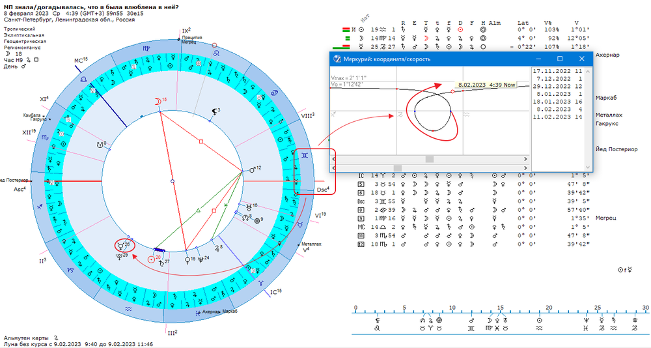
Task: Click 'Тропический' zodiac type label
Action: (x=20, y=29)
